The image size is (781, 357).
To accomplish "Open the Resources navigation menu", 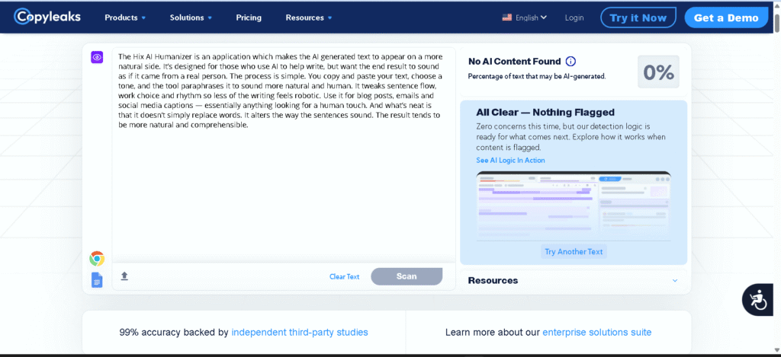I will tap(309, 18).
